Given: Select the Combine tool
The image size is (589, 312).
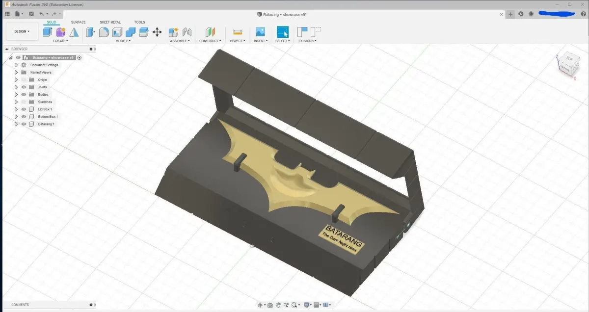Looking at the screenshot, I should [x=131, y=32].
